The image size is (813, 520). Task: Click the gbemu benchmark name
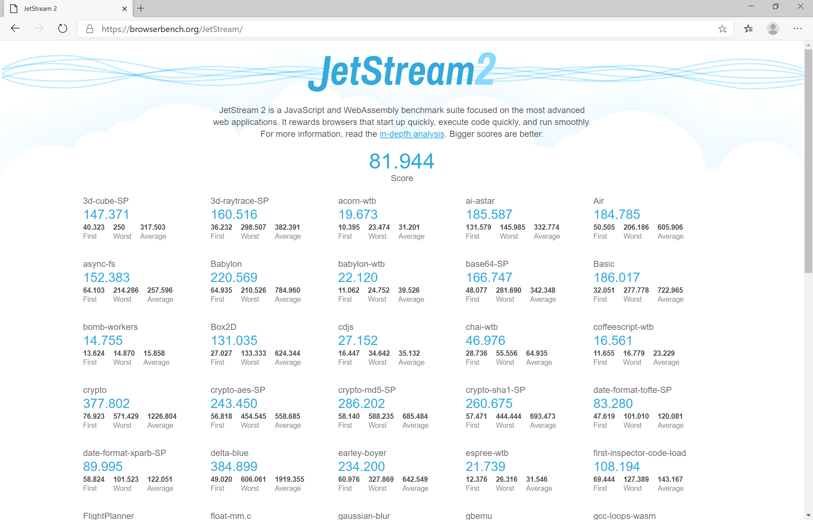[479, 516]
